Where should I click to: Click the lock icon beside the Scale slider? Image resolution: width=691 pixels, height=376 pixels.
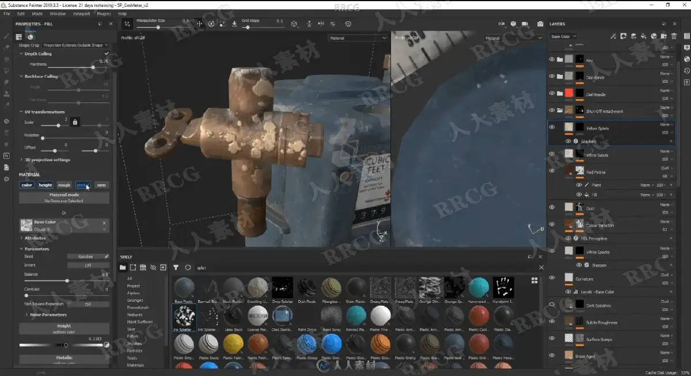click(75, 122)
